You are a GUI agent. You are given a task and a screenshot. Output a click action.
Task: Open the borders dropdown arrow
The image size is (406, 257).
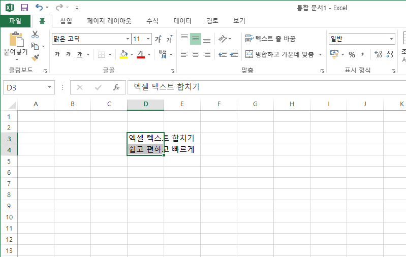coord(110,54)
